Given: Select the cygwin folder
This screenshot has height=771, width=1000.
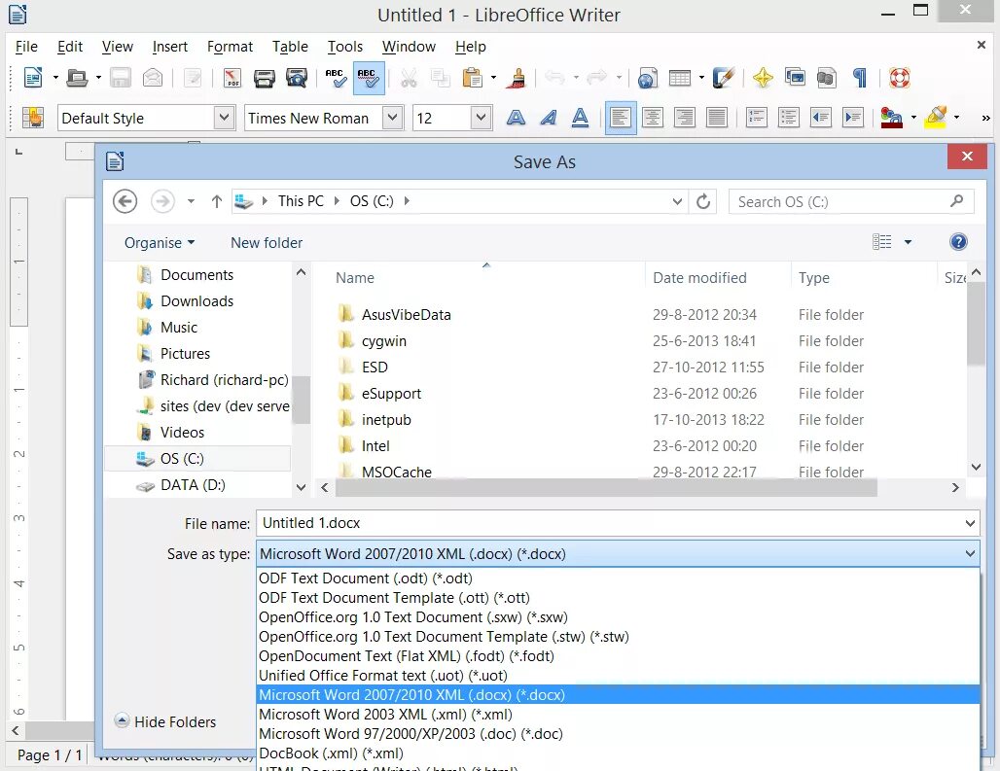Looking at the screenshot, I should (383, 341).
